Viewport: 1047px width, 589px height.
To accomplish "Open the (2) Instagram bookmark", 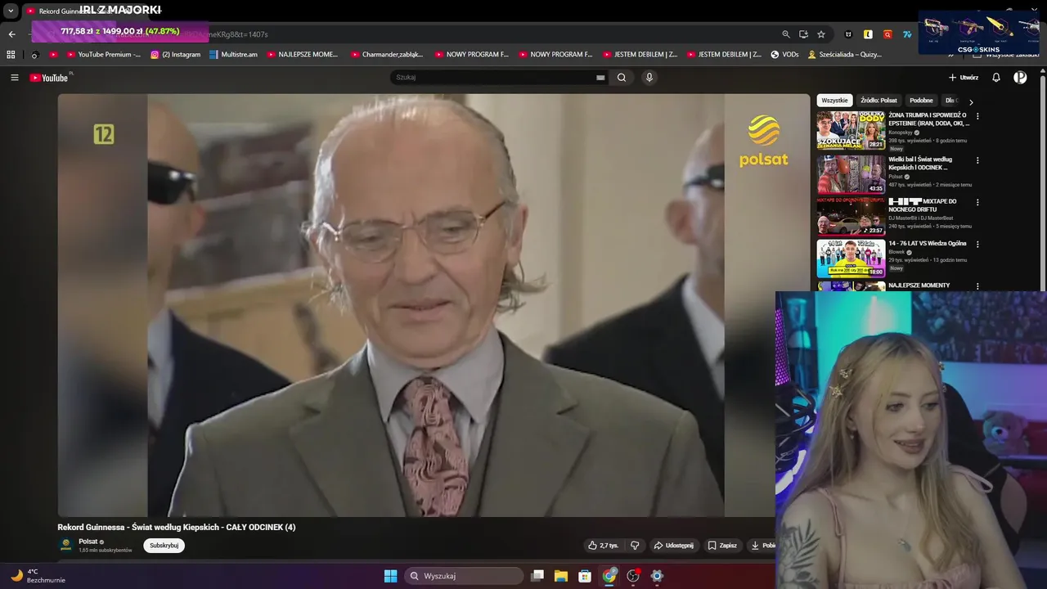I will click(x=175, y=55).
